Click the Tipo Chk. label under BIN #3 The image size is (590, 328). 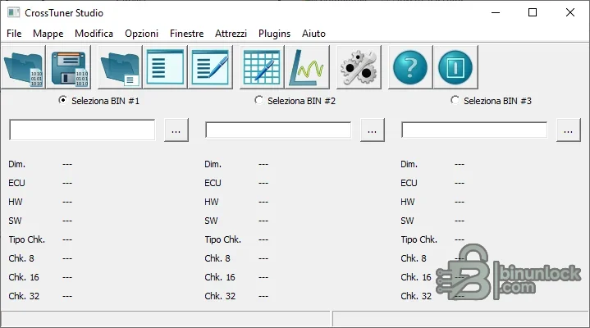click(x=418, y=239)
